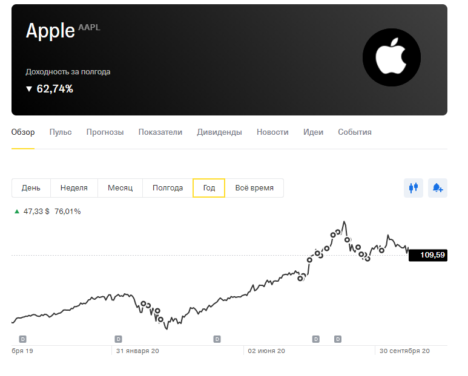This screenshot has height=376, width=468.
Task: Click the Apple logo circle
Action: tap(392, 57)
